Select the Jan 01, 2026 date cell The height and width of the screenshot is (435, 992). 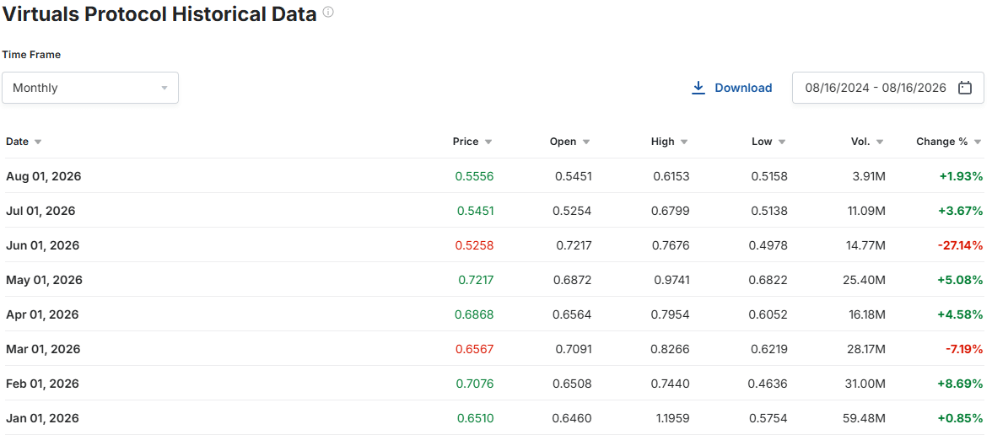[x=42, y=418]
